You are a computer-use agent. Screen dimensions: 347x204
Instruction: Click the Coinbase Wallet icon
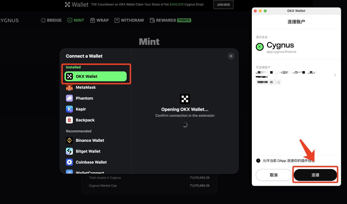pos(69,162)
